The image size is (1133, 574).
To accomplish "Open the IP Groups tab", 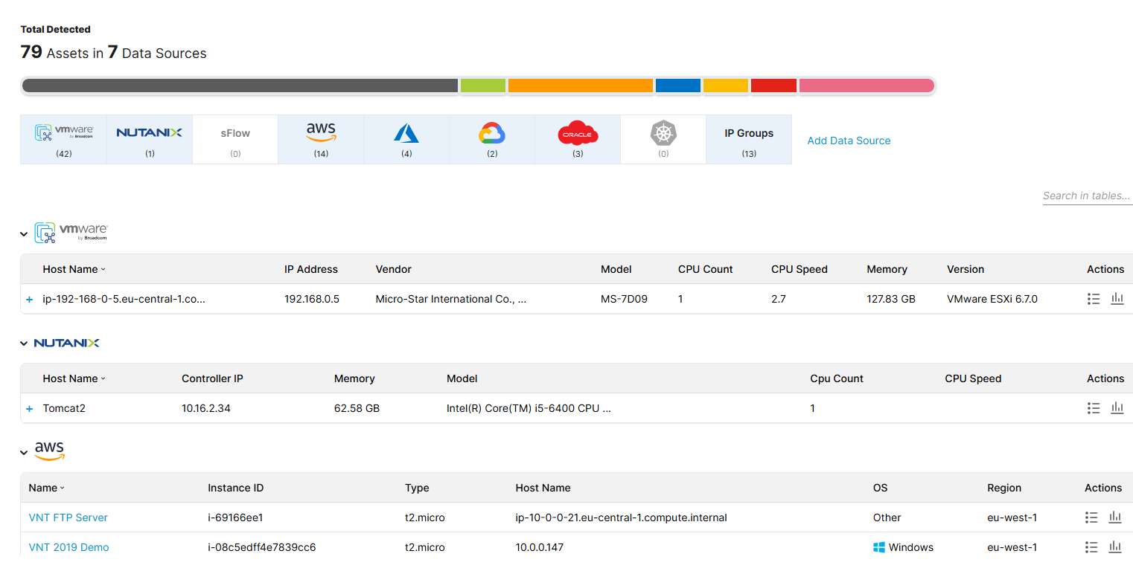I will [749, 139].
